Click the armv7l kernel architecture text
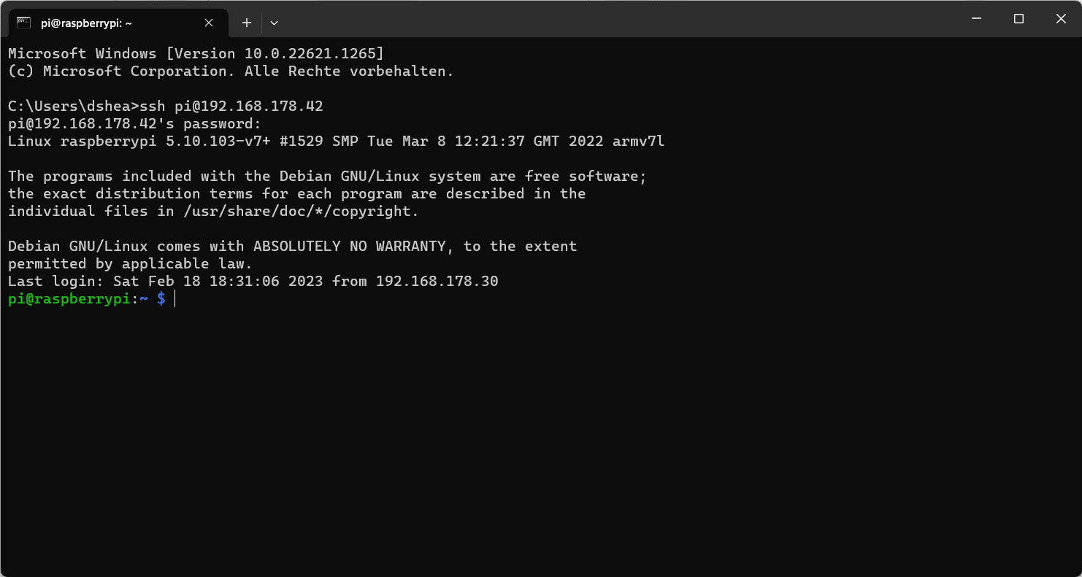 pos(639,142)
